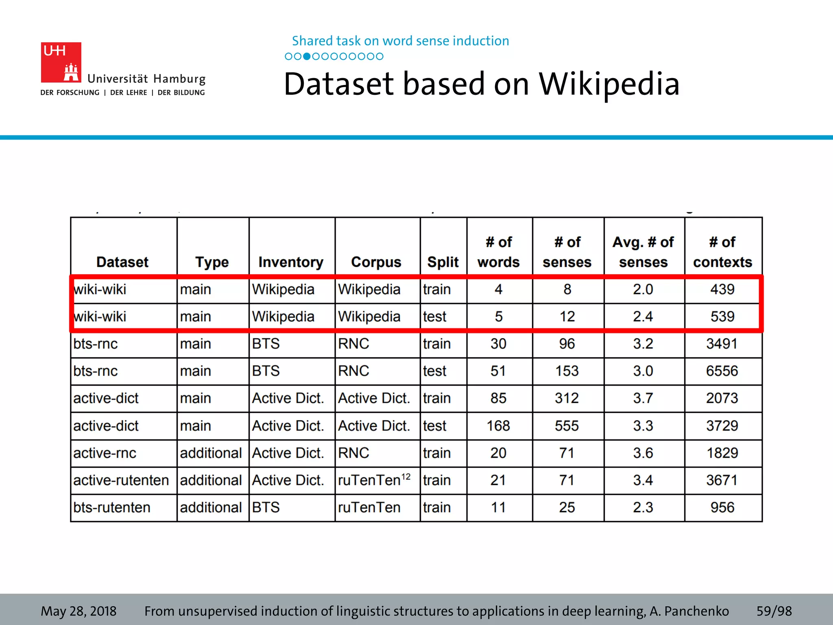The image size is (833, 625).
Task: Click the contexts value '539'
Action: tap(722, 317)
